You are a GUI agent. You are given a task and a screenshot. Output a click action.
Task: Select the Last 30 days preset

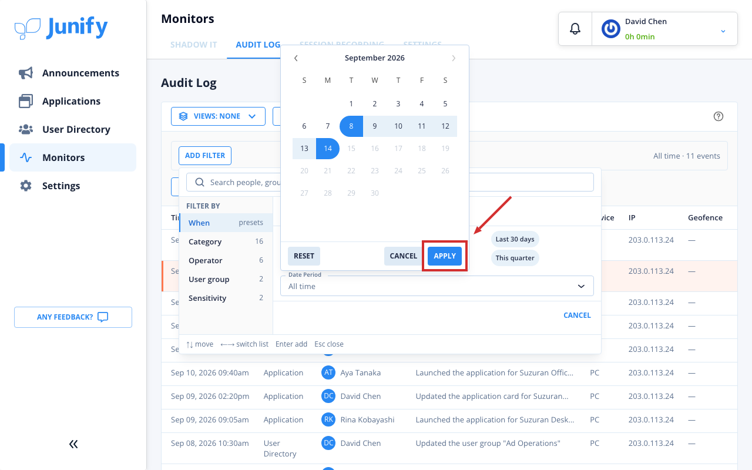515,239
